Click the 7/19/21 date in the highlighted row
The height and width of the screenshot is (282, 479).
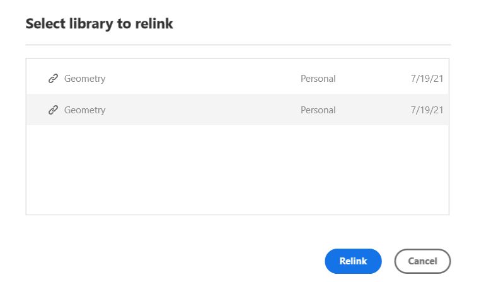point(427,110)
